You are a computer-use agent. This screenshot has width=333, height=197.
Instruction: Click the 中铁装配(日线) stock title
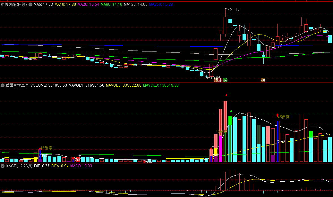point(14,4)
